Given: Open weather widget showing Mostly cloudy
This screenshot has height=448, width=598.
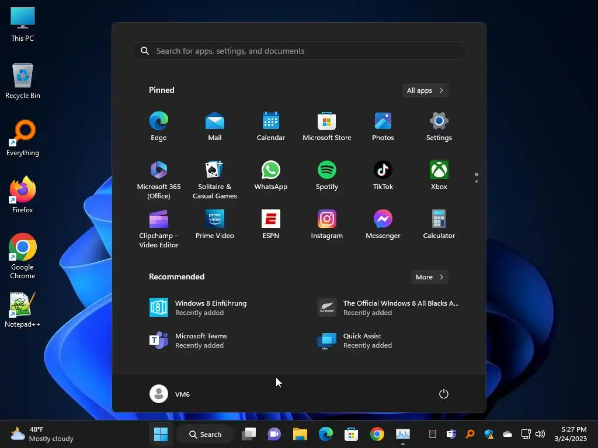Looking at the screenshot, I should click(42, 434).
